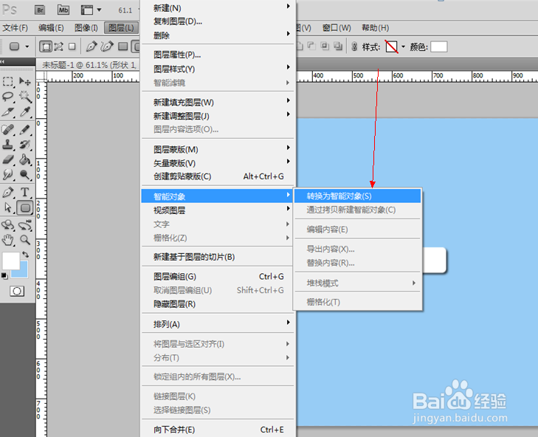Choose 新建基于图层的切片(B) entry

tap(218, 257)
